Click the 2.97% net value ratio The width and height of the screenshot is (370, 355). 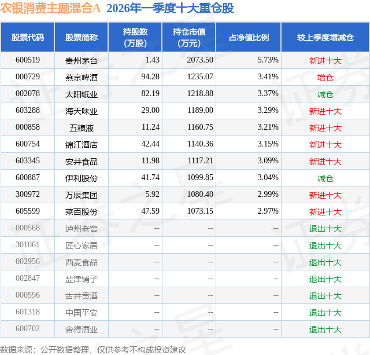coord(268,211)
